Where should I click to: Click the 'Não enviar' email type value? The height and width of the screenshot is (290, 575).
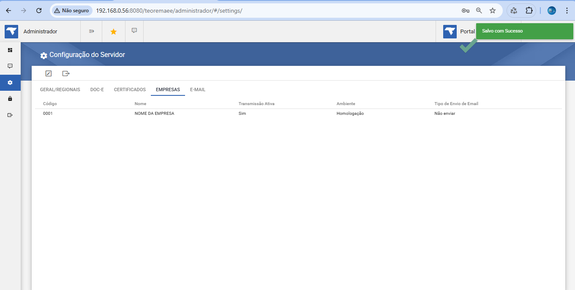(445, 114)
